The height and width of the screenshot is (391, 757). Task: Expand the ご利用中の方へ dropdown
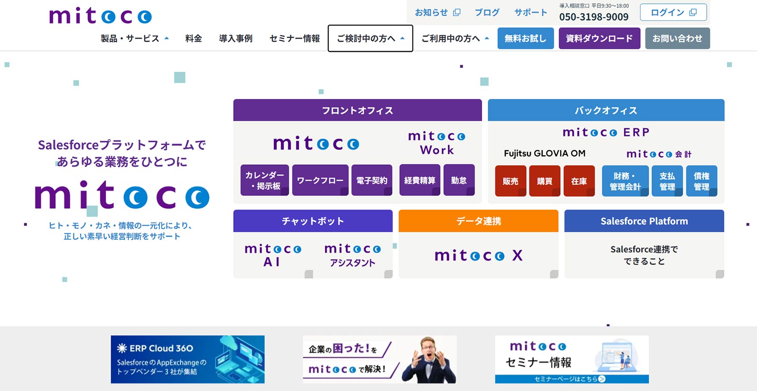455,38
